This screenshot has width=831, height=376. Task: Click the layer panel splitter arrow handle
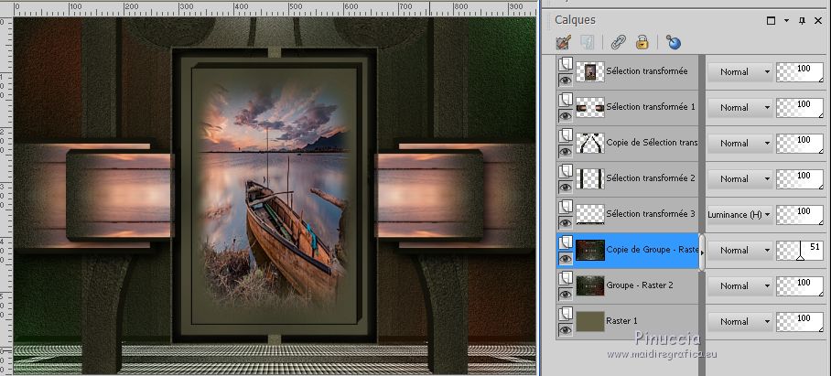[x=702, y=252]
